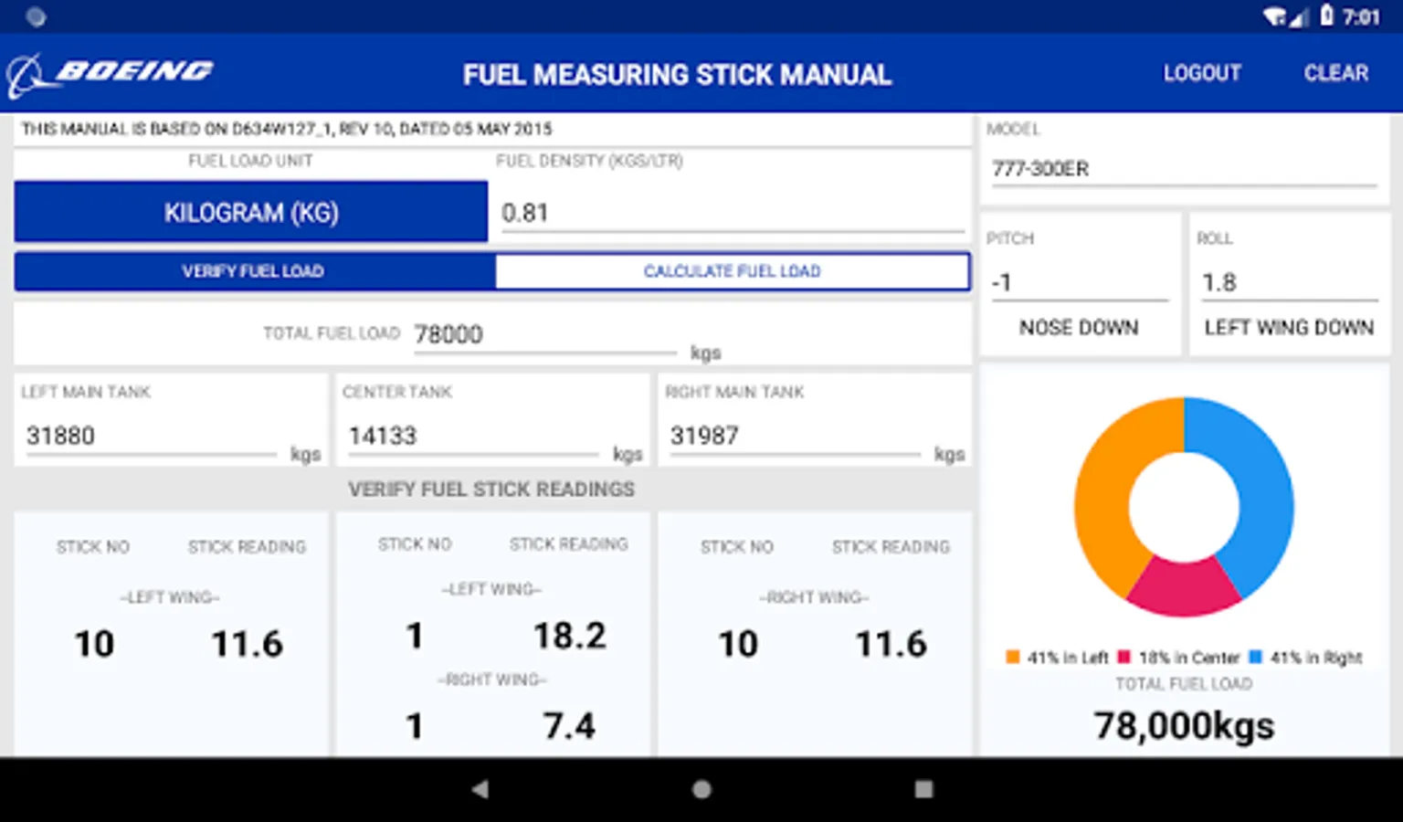Edit the roll value field 1.8
This screenshot has height=822, width=1403.
click(x=1290, y=283)
